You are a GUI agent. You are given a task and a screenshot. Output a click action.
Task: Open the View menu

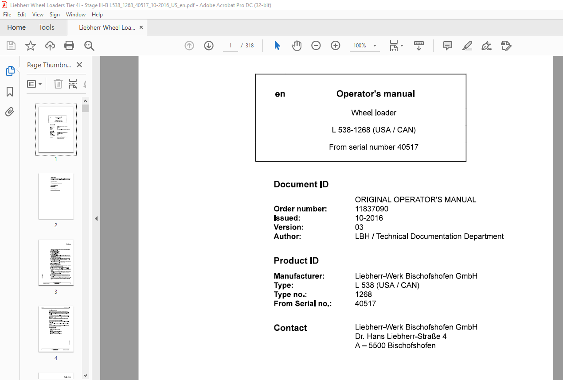click(38, 15)
